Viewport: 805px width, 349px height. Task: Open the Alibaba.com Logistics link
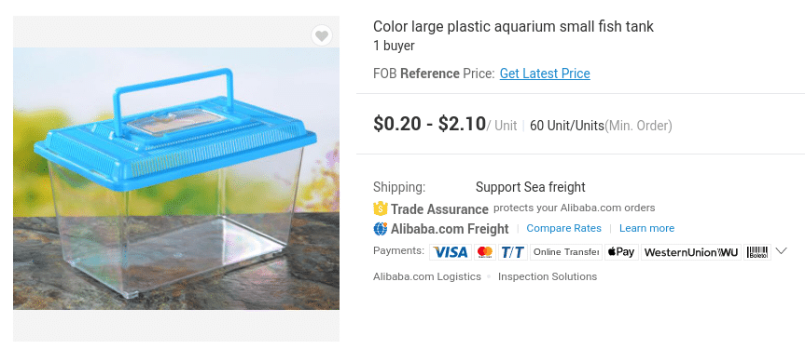427,276
